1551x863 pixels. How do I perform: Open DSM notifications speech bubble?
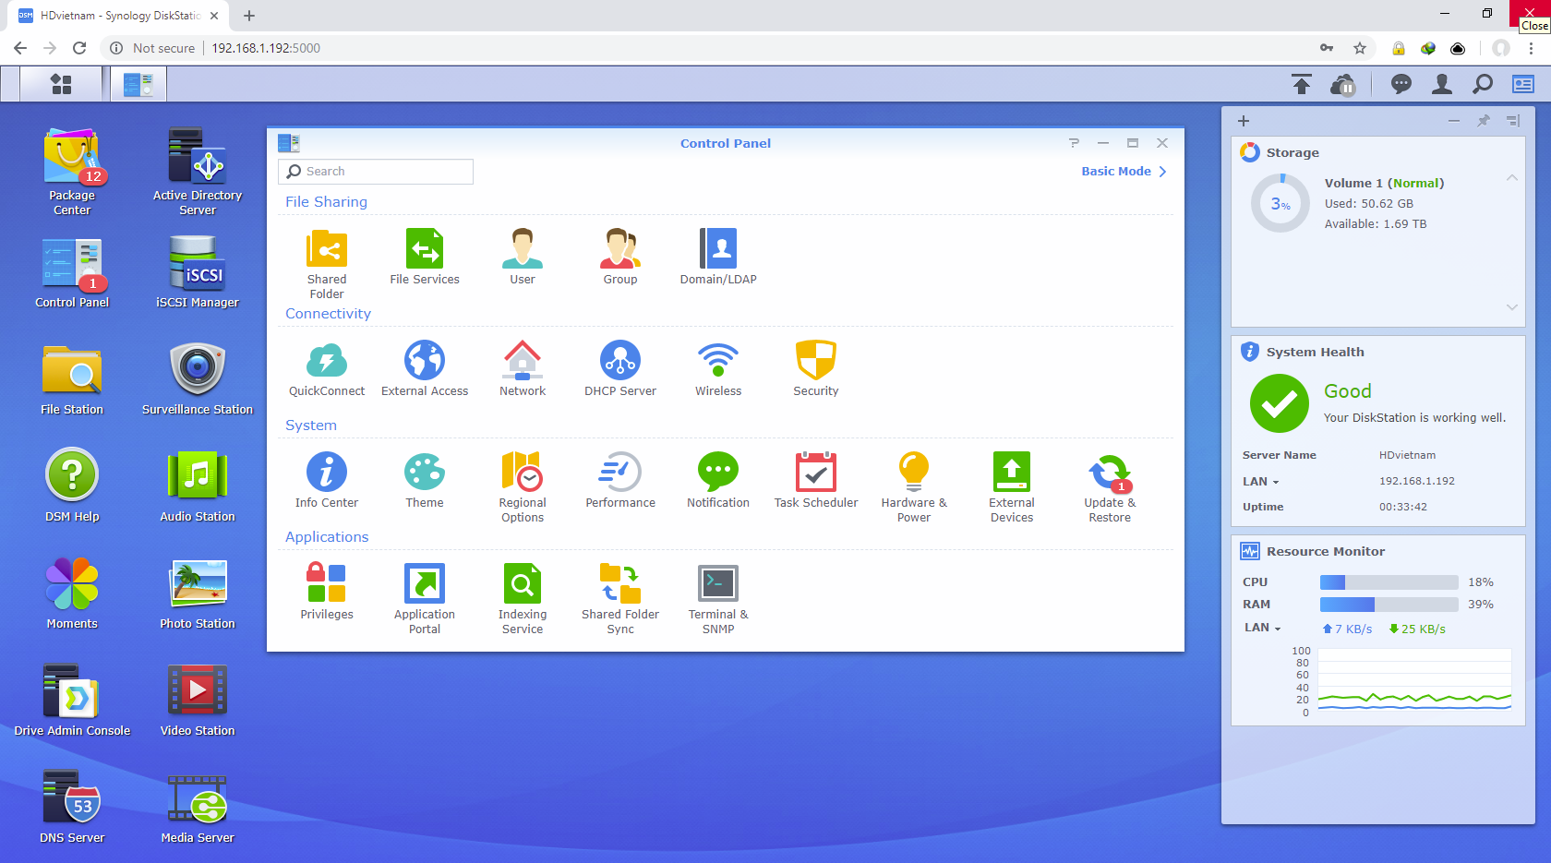[1401, 85]
